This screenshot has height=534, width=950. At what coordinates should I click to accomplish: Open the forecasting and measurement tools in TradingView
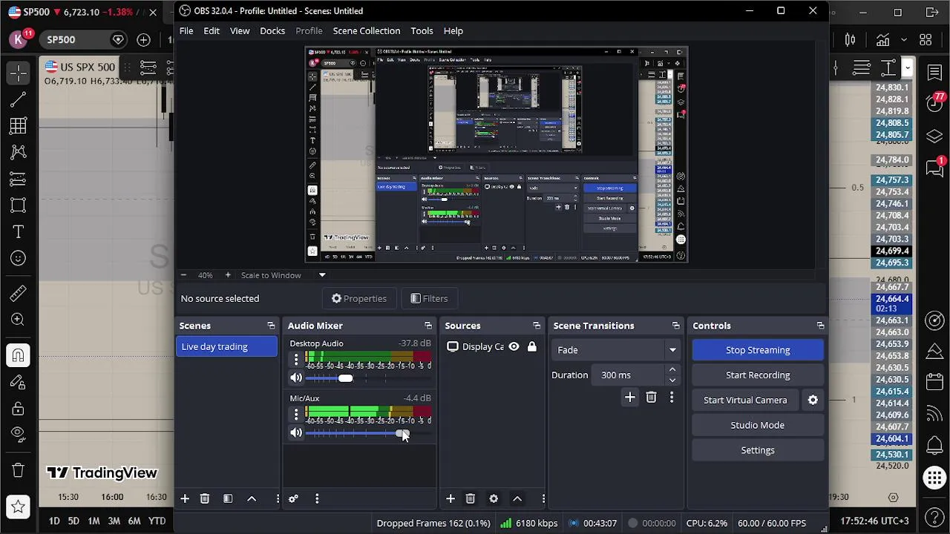pos(19,179)
